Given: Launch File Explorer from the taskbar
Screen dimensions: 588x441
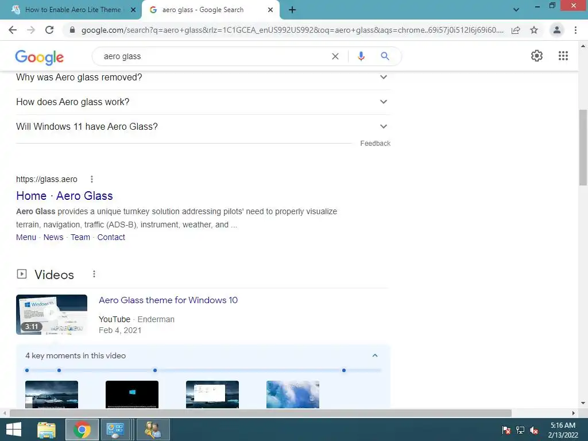Looking at the screenshot, I should coord(47,430).
